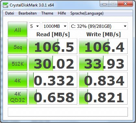This screenshot has height=123, width=136.
Task: Open the Datei menu
Action: pos(9,13)
